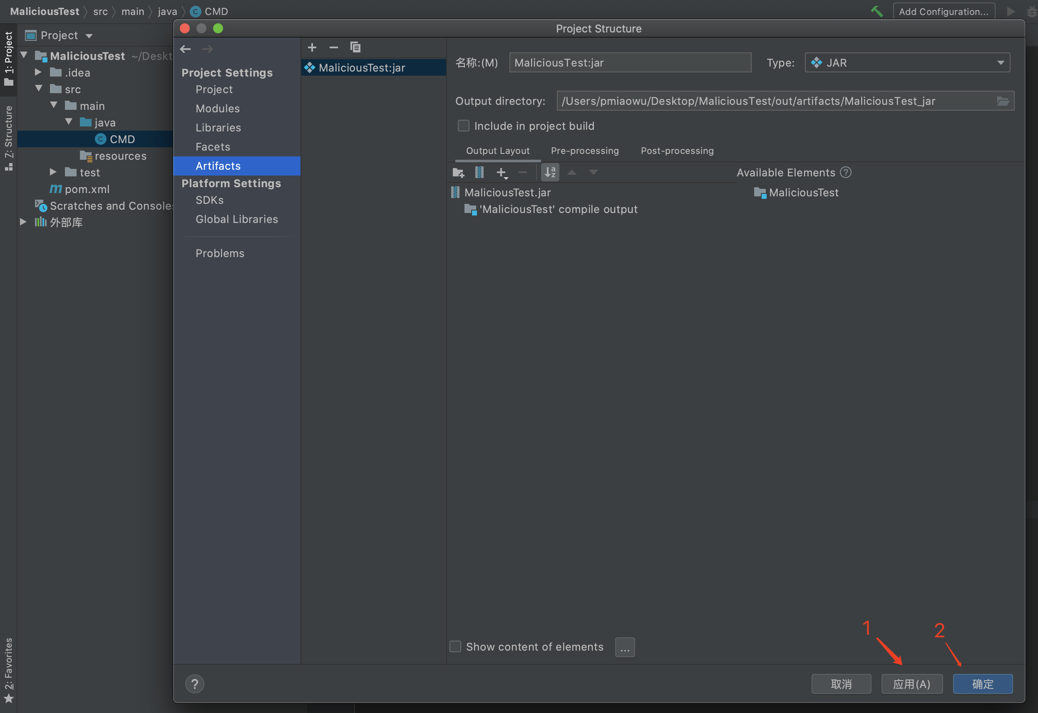Click the artifact name input field
Image resolution: width=1038 pixels, height=713 pixels.
pyautogui.click(x=630, y=62)
